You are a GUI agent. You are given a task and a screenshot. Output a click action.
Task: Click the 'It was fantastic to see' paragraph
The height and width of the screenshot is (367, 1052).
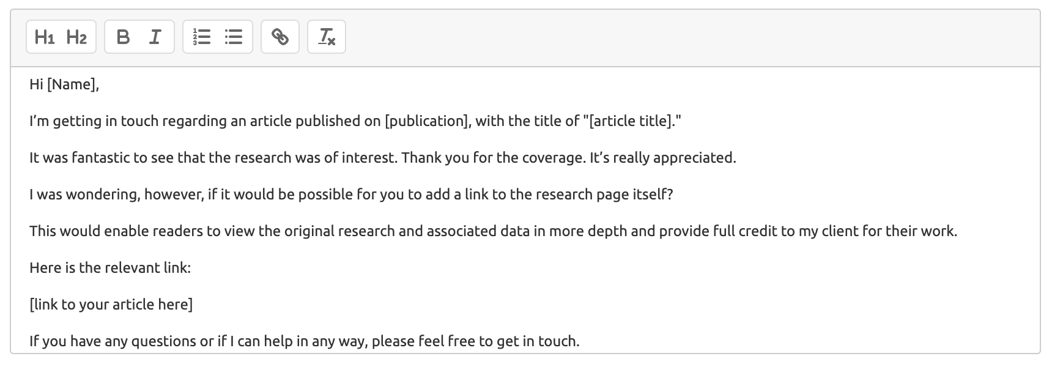(x=383, y=158)
